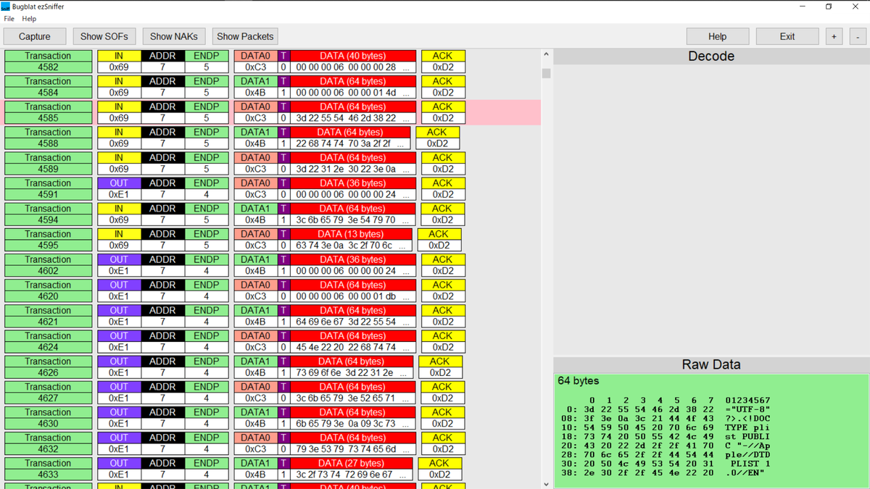The height and width of the screenshot is (489, 870).
Task: Click the transaction list scrollbar up arrow
Action: pos(547,55)
